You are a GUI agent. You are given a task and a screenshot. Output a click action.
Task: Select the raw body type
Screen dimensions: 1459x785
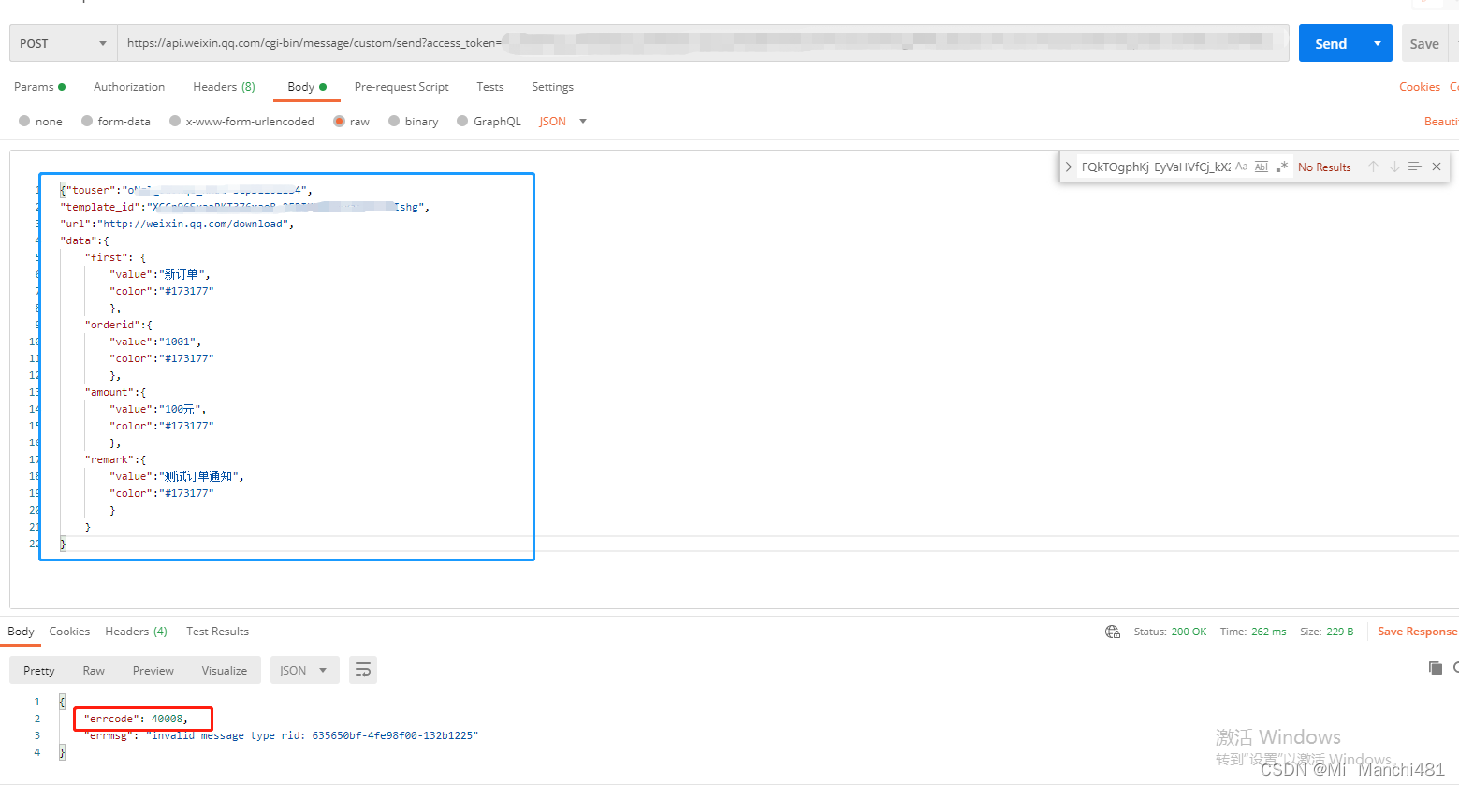tap(352, 121)
